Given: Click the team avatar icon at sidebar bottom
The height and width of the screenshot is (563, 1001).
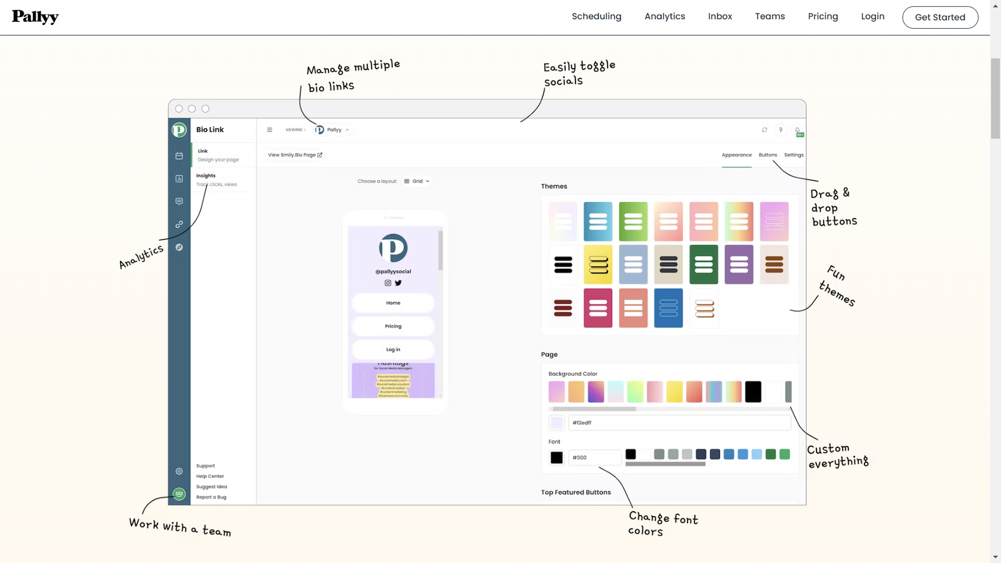Looking at the screenshot, I should click(x=179, y=494).
